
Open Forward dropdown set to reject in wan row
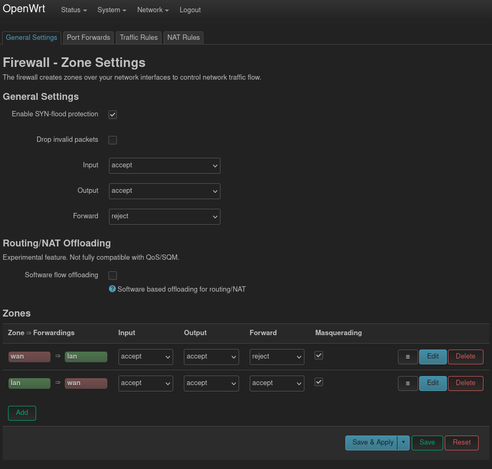(x=277, y=357)
